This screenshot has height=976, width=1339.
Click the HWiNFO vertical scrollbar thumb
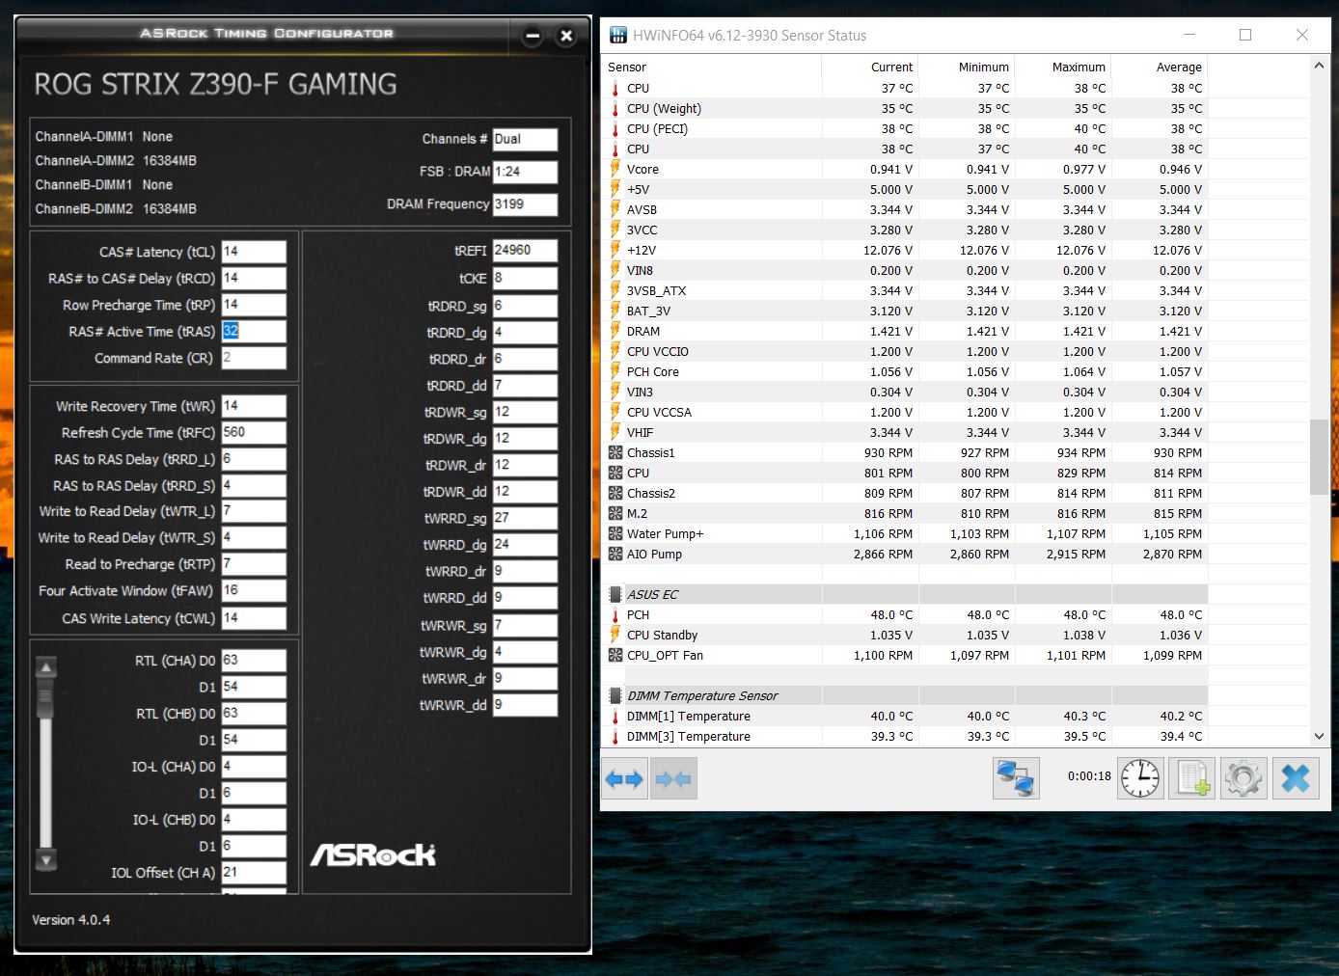coord(1320,457)
